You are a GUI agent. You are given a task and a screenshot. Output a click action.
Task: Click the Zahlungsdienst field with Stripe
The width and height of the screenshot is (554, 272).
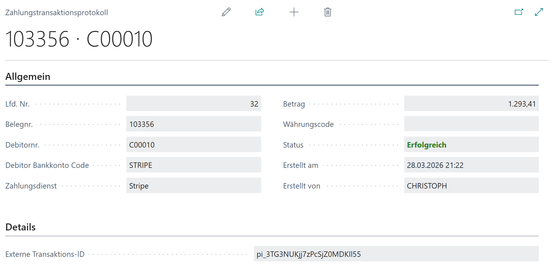point(194,186)
